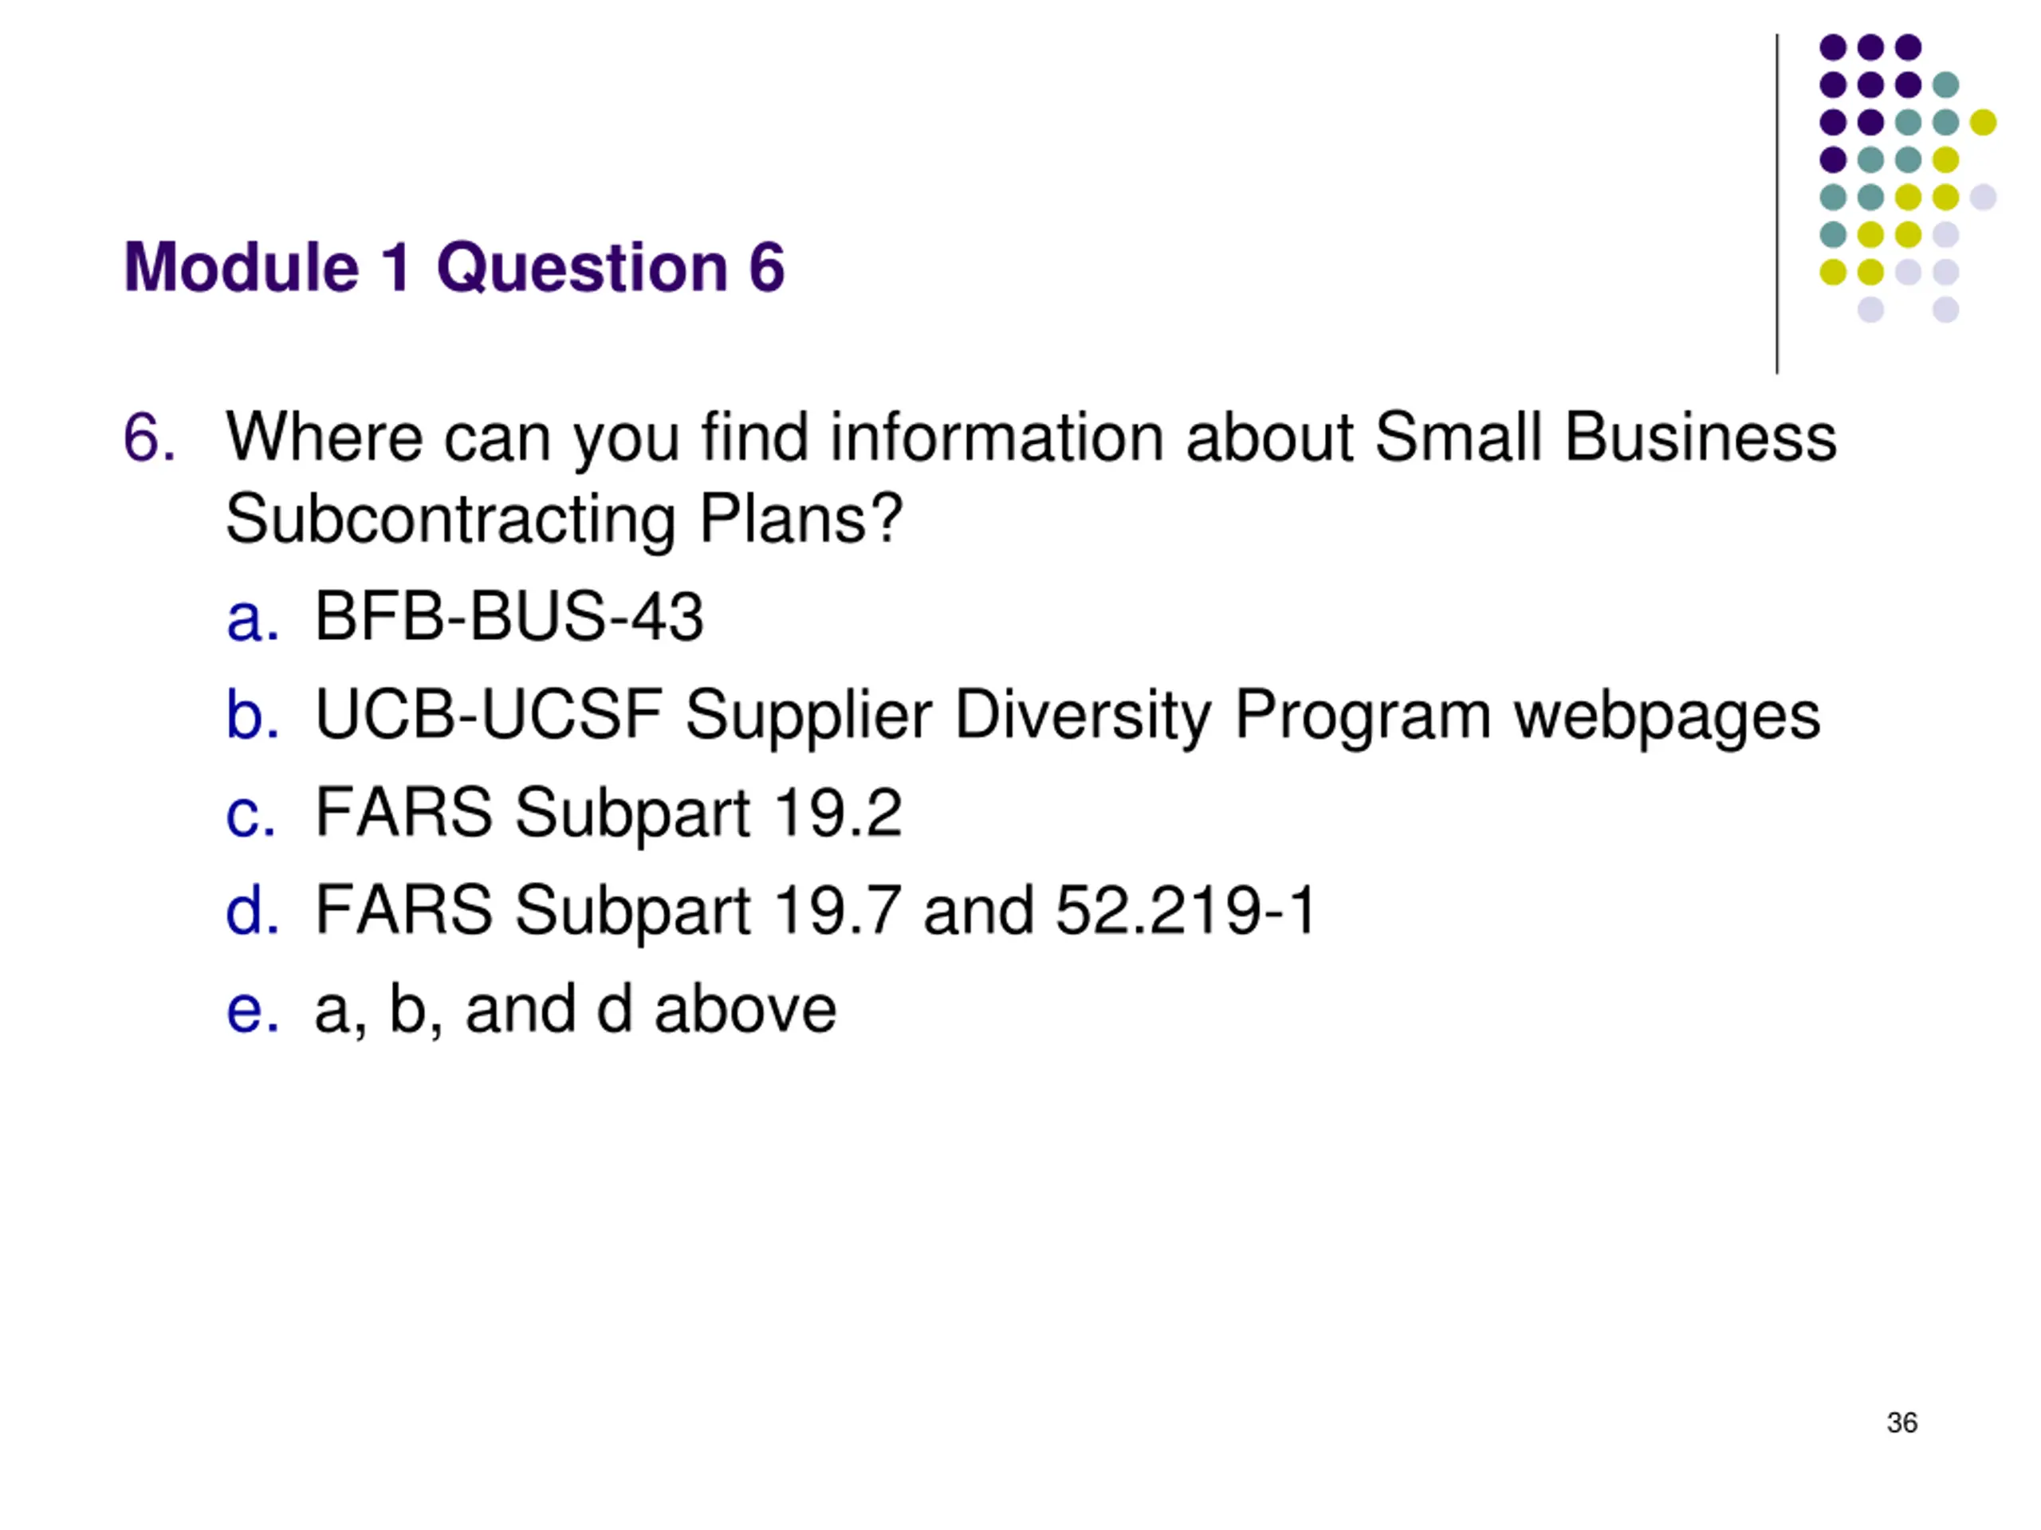Choose the option text "BFB-BUS-43"
This screenshot has height=1530, width=2041.
coord(509,616)
